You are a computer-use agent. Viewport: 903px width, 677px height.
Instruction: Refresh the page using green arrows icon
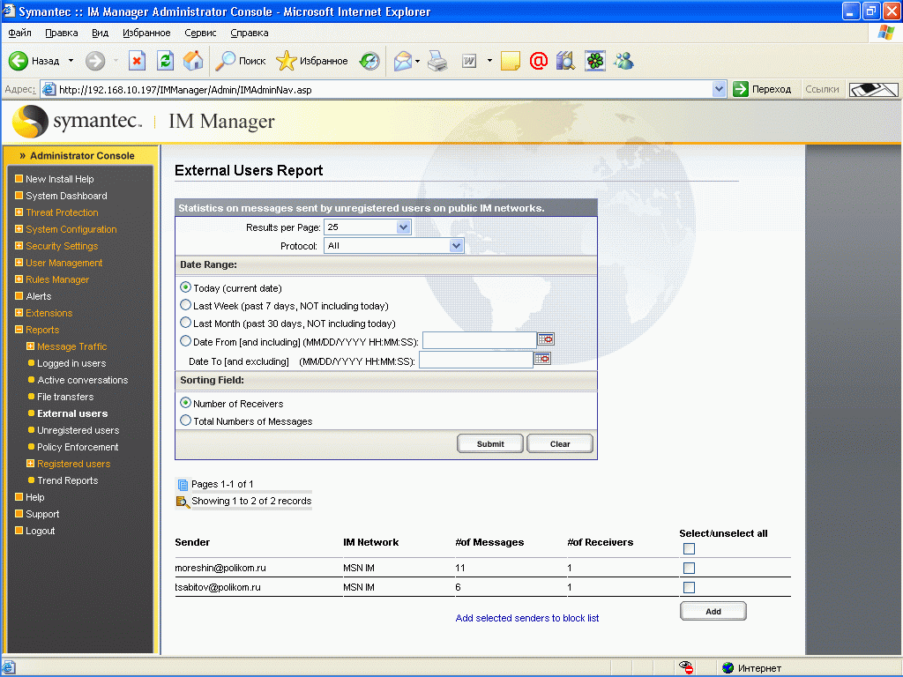[165, 61]
